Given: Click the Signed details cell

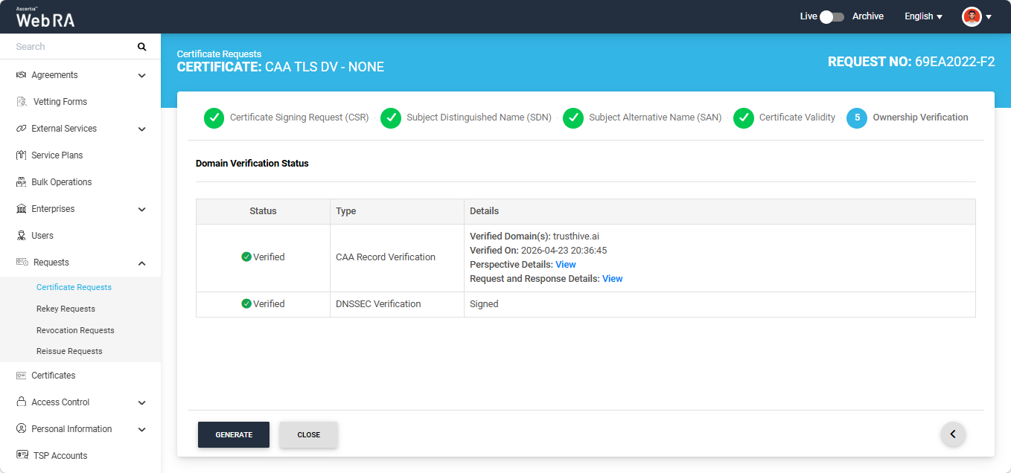Looking at the screenshot, I should 720,304.
